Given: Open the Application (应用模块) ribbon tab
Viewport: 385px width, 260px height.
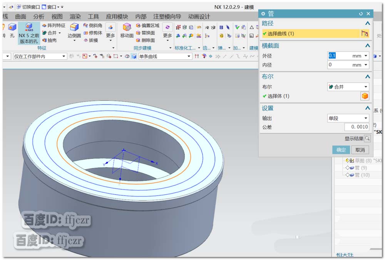Looking at the screenshot, I should pos(117,17).
